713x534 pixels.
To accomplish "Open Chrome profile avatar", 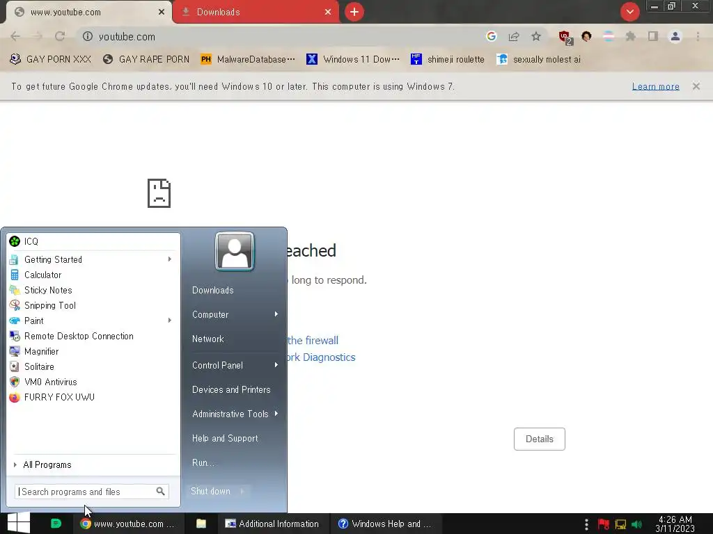I will [675, 36].
